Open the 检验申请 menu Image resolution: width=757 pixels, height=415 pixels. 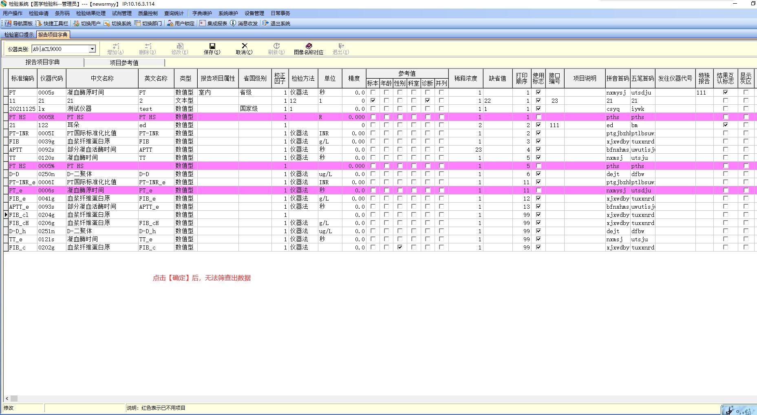click(39, 13)
